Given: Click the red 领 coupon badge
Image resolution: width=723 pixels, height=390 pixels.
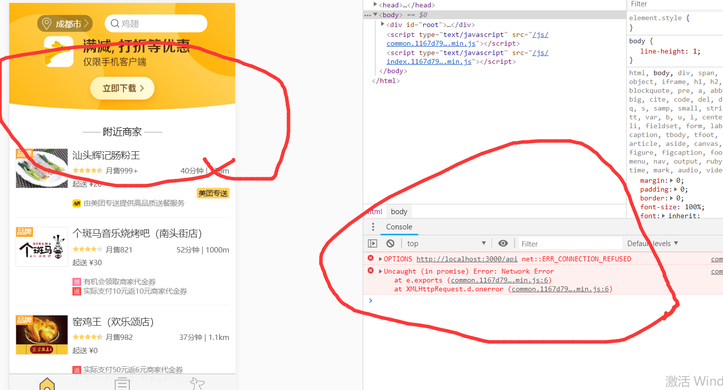Looking at the screenshot, I should pos(77,282).
